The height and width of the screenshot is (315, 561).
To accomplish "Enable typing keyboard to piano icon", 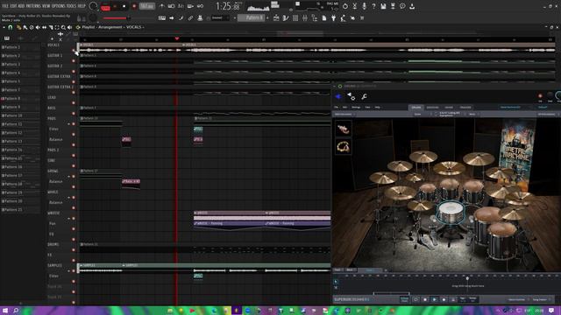I will coord(161,17).
